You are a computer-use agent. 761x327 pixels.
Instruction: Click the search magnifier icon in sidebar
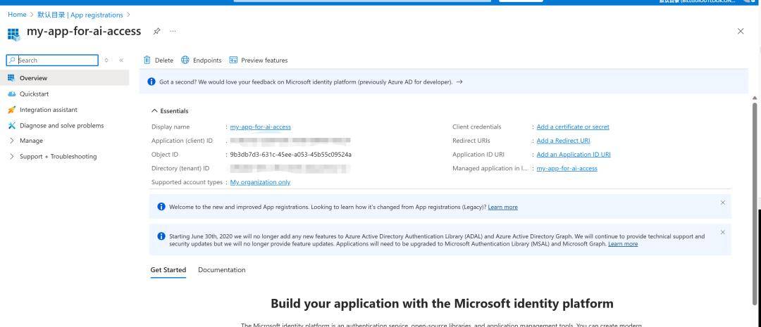pos(12,60)
